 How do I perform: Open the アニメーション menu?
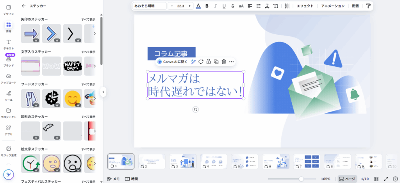[332, 6]
